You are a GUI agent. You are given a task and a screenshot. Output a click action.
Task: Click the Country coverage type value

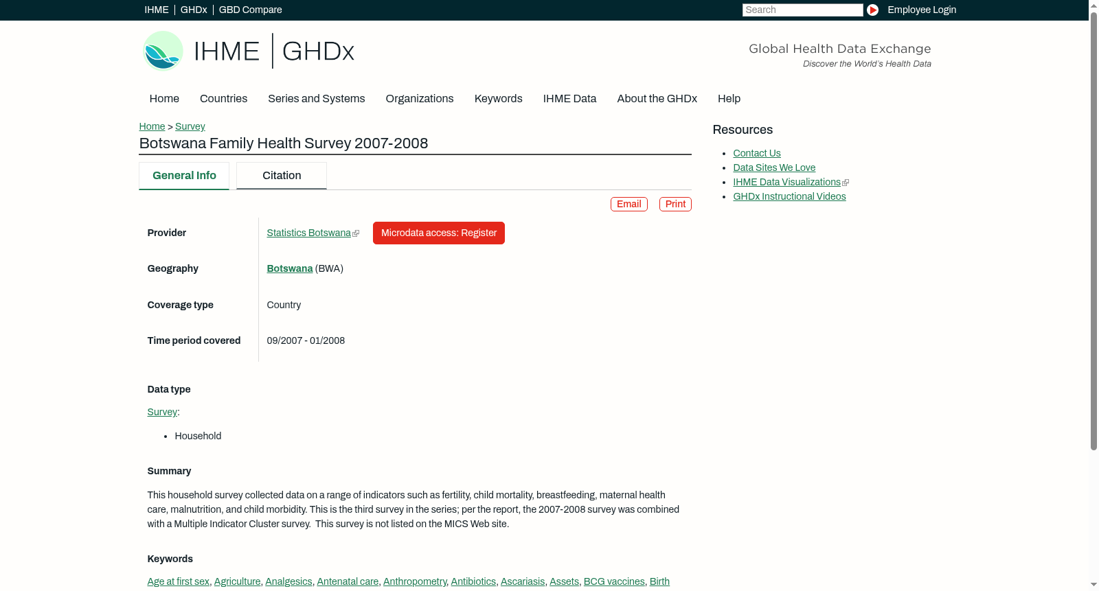(284, 305)
